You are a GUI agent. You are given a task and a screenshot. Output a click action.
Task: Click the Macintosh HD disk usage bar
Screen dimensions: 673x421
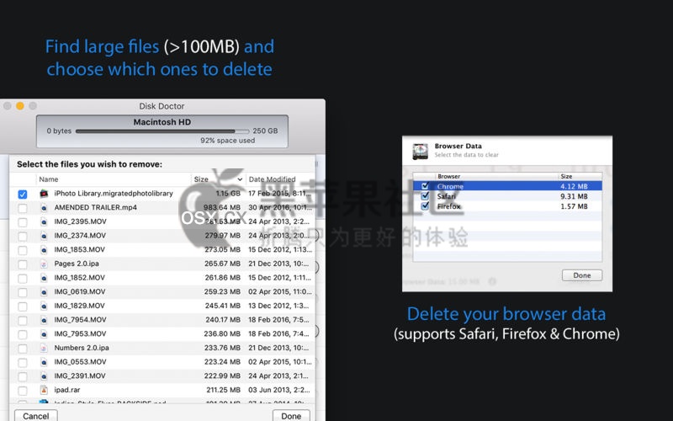point(162,131)
